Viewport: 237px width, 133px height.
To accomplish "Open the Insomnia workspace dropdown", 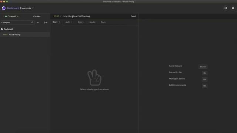I will click(x=27, y=8).
